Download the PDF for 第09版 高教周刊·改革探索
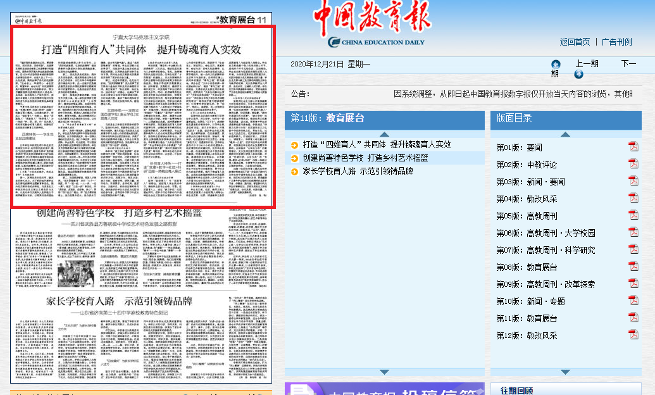 (633, 284)
